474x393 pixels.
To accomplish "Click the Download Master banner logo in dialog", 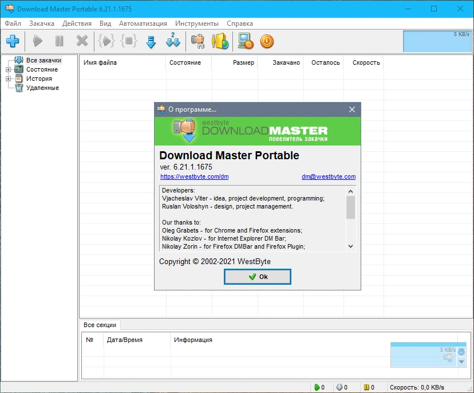I will coord(258,131).
